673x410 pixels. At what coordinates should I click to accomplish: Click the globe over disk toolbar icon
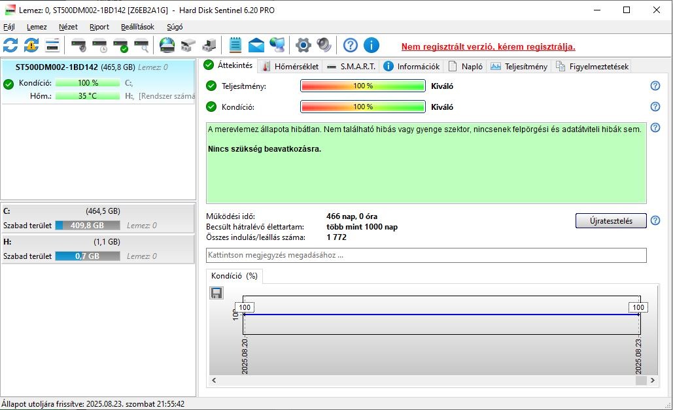[167, 45]
